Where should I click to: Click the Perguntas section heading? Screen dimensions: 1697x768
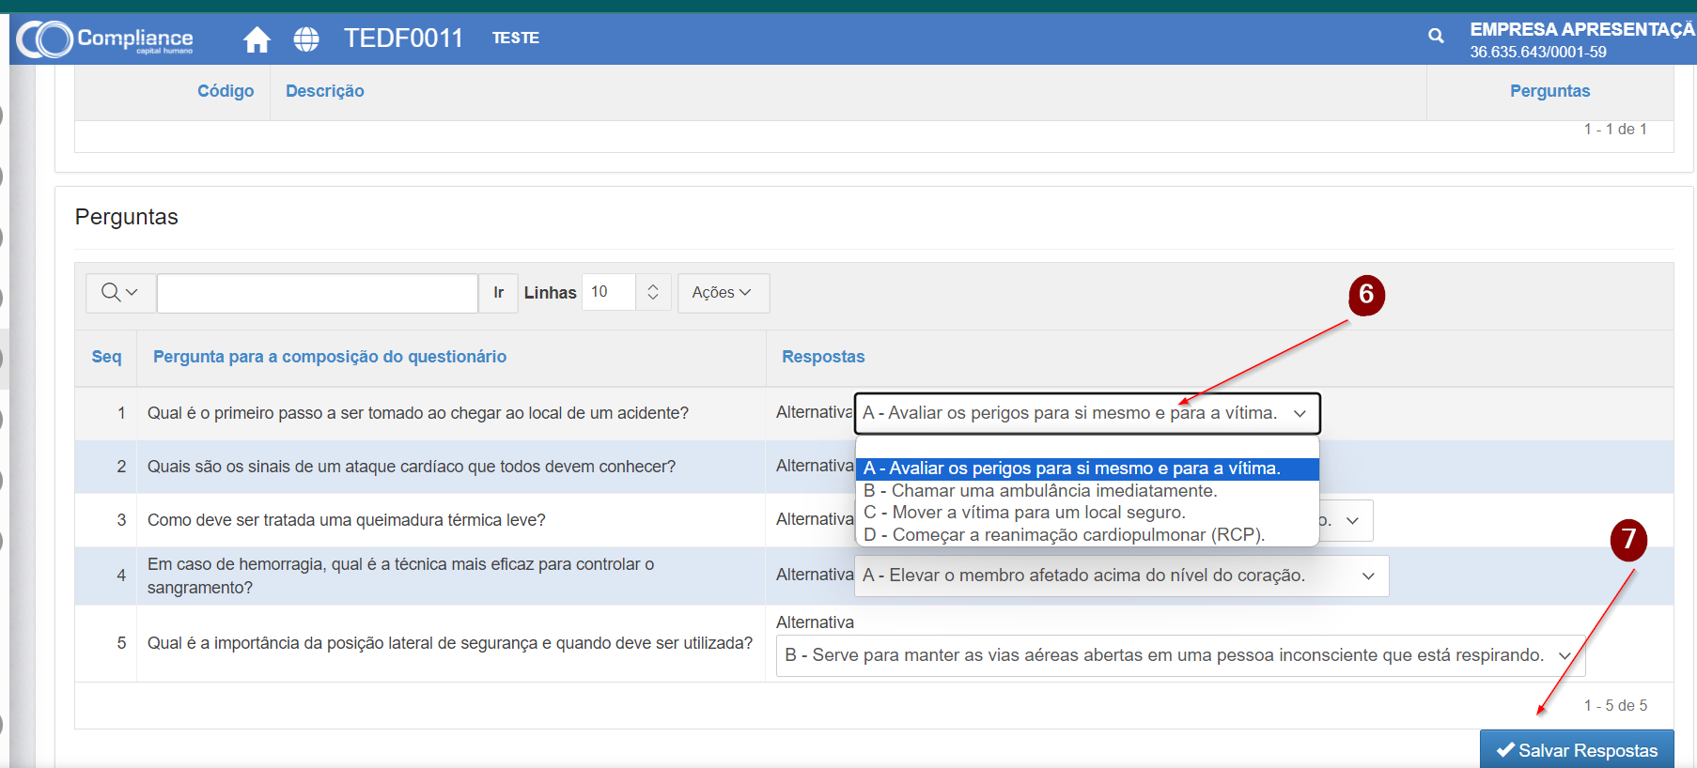(127, 217)
